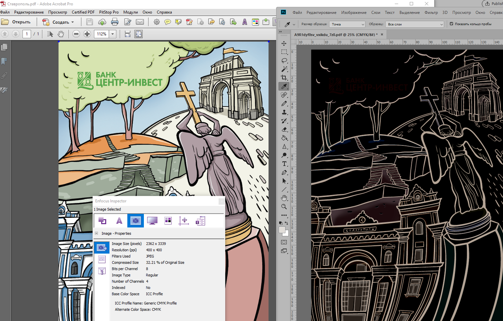Click the Открыть button in Acrobat
Screen dimensions: 503x321
tap(16, 22)
